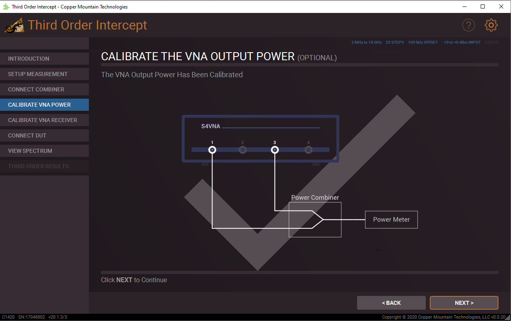Click port 2 on the S4VNA diagram

[x=242, y=150]
